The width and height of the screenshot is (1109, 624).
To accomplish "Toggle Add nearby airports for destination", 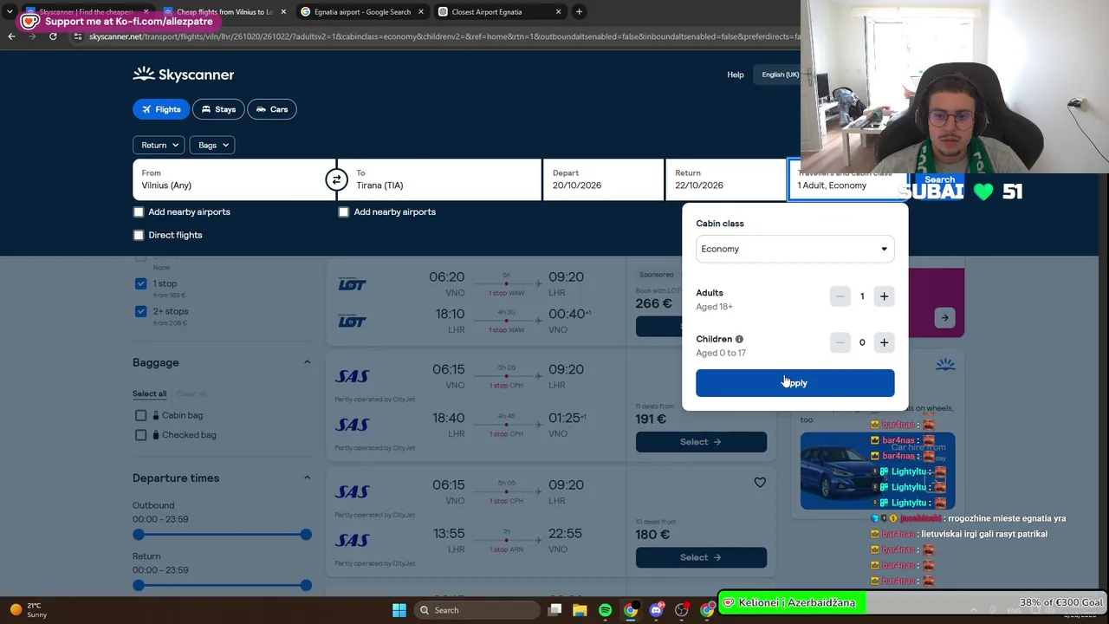I will tap(344, 211).
